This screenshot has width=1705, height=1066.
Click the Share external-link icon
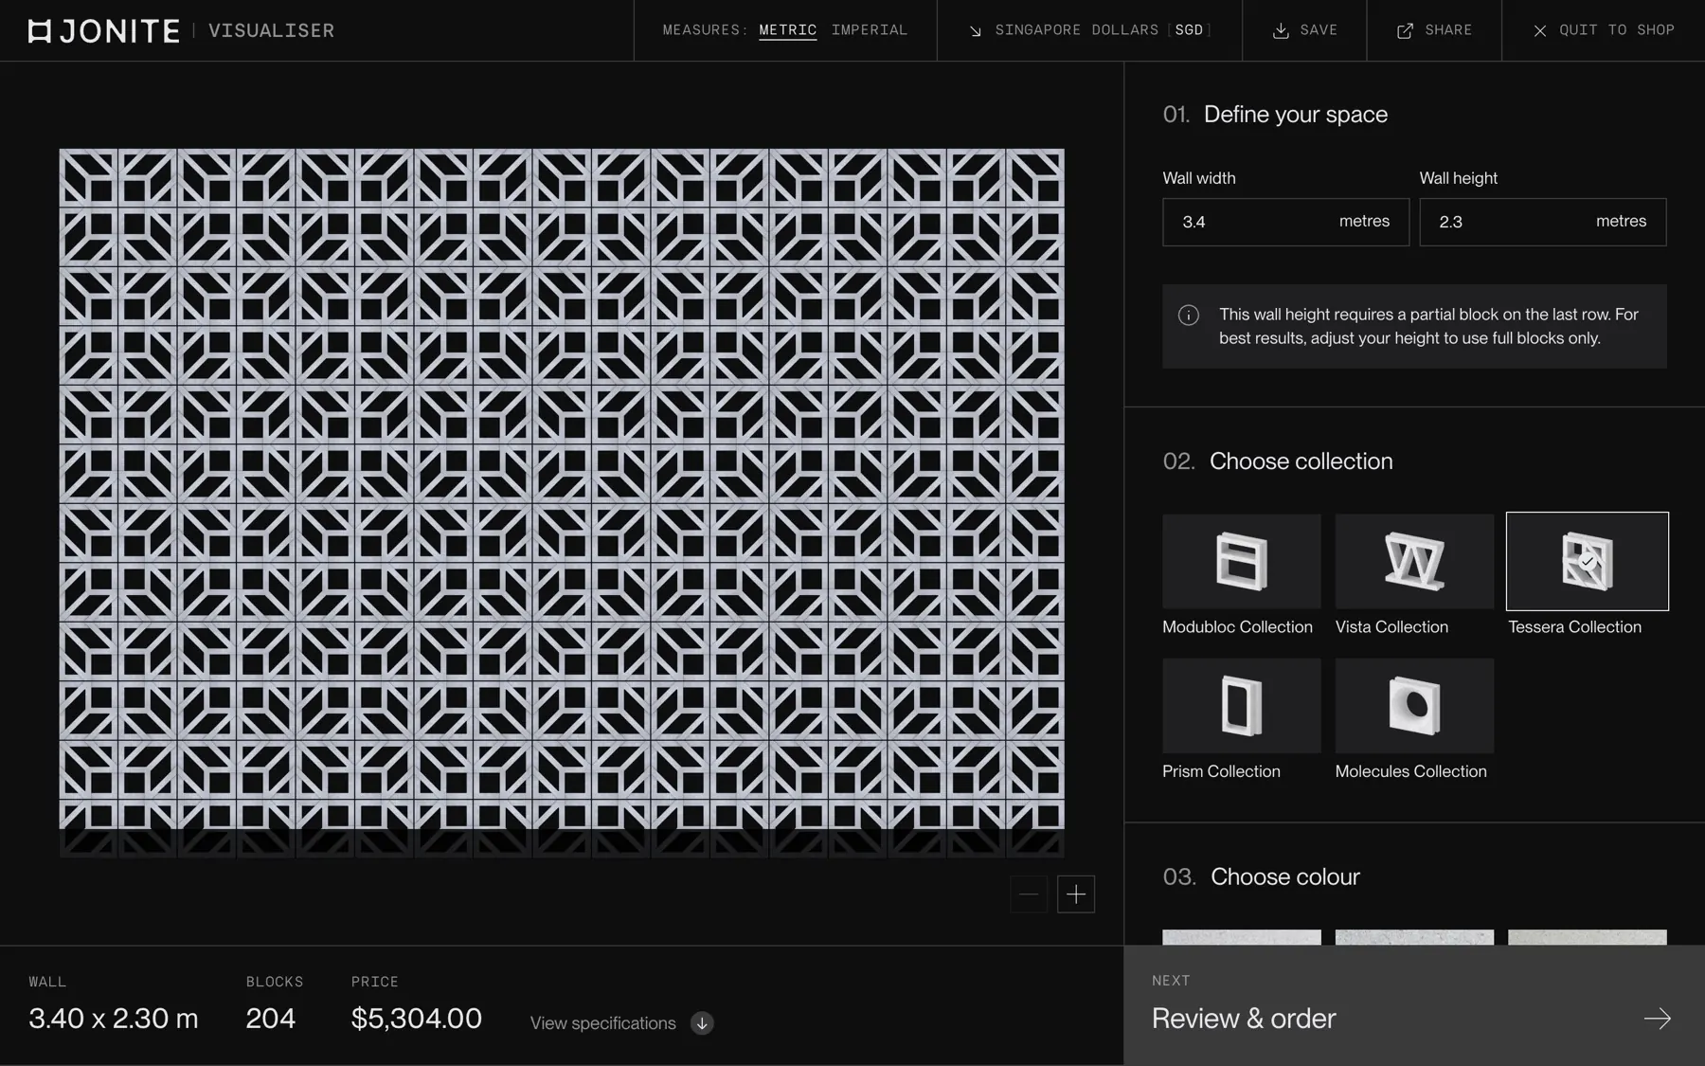click(x=1406, y=31)
